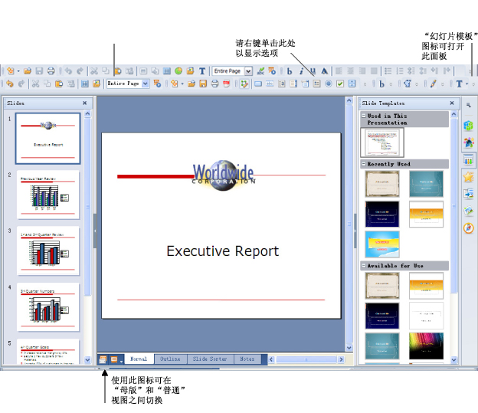The image size is (478, 413).
Task: Click the clipart people icon in the right sidebar
Action: coord(469,143)
